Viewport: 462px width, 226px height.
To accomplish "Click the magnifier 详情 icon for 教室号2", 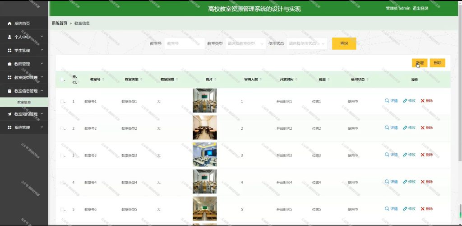I will click(x=387, y=128).
